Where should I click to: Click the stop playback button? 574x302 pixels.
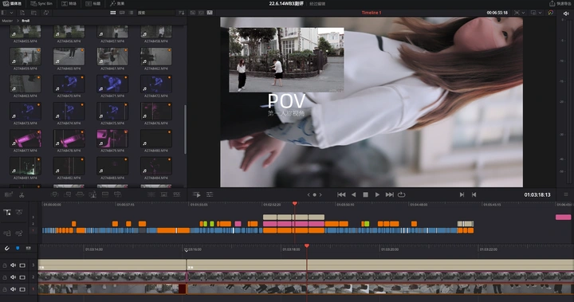[365, 194]
